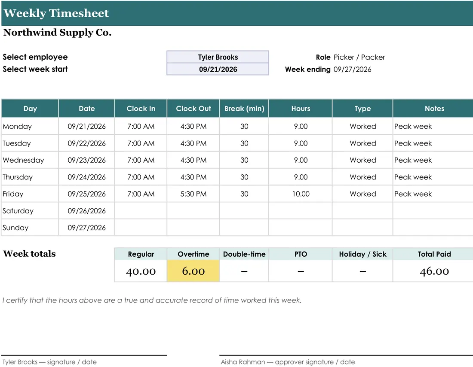
Task: Click the Clock Out column header
Action: click(193, 109)
